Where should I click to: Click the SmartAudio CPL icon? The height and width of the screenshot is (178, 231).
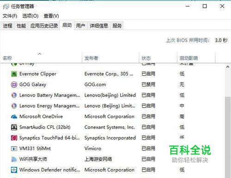[x=14, y=127]
